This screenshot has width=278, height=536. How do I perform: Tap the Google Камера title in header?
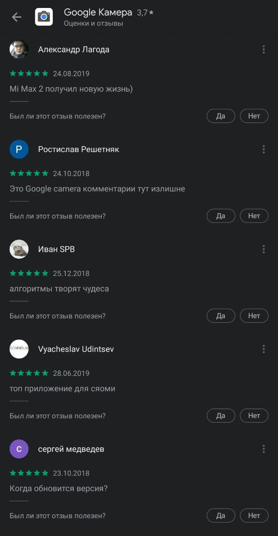coord(98,13)
